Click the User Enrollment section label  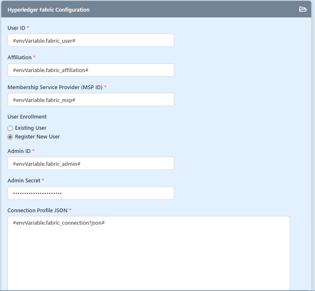click(x=27, y=116)
